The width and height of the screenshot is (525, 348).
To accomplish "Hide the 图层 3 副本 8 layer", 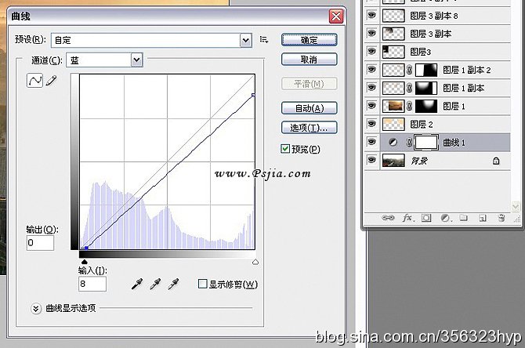I will pyautogui.click(x=371, y=16).
